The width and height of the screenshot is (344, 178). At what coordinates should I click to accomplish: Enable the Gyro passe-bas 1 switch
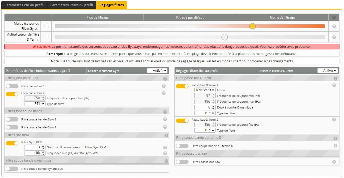(12, 86)
